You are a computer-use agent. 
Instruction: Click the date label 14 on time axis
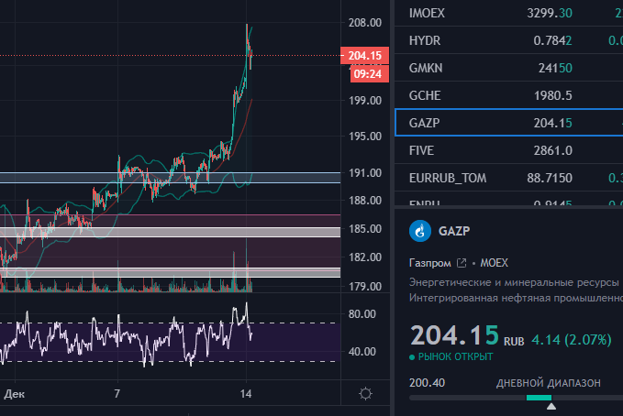(x=246, y=394)
